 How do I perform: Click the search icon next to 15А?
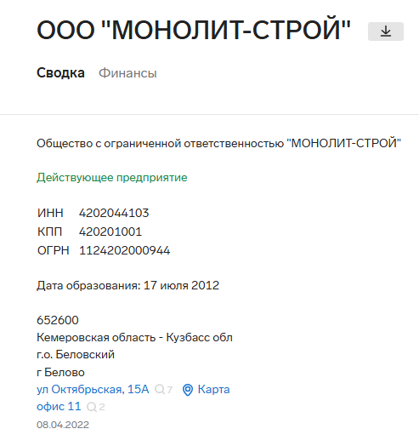(x=160, y=389)
